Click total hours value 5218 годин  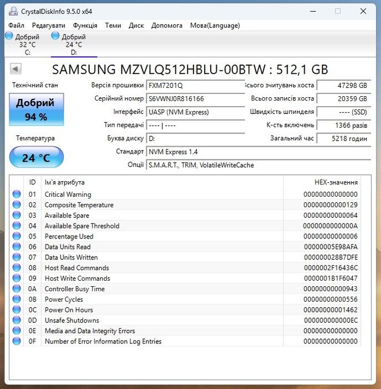click(344, 138)
